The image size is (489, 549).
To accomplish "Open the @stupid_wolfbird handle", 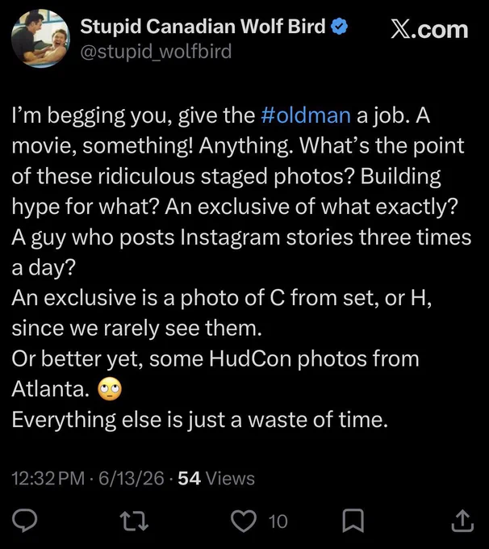I will point(156,52).
